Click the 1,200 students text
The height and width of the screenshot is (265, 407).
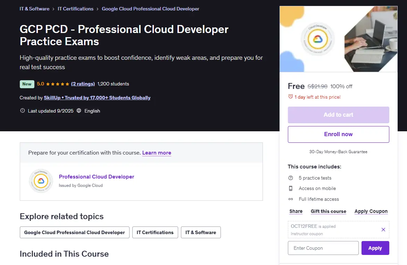[x=113, y=84]
